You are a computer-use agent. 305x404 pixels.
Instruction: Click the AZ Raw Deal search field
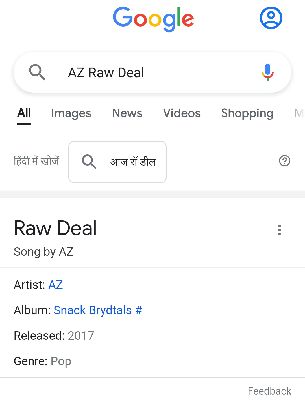click(152, 72)
